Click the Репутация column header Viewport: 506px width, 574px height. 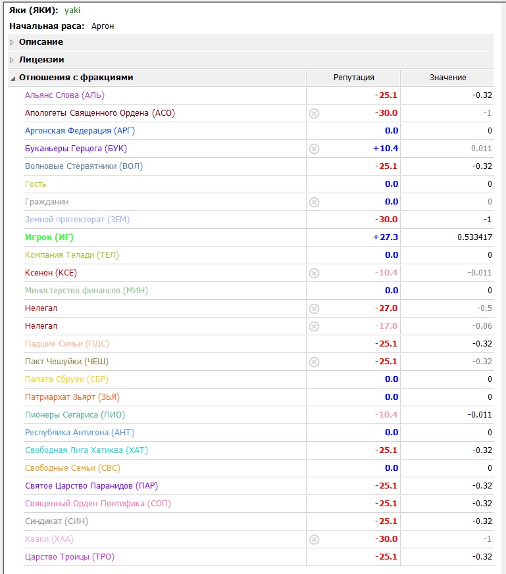(x=353, y=78)
